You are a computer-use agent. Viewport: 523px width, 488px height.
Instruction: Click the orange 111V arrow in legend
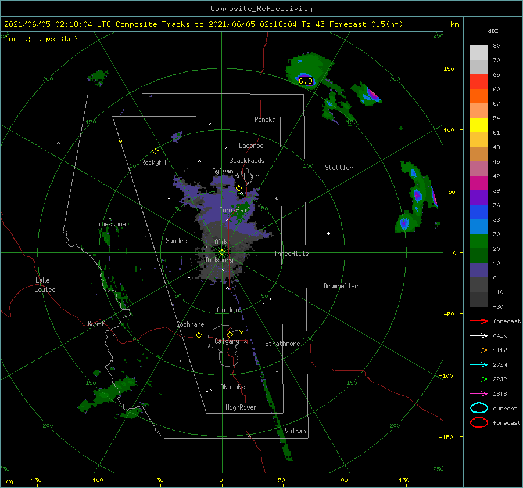point(479,350)
